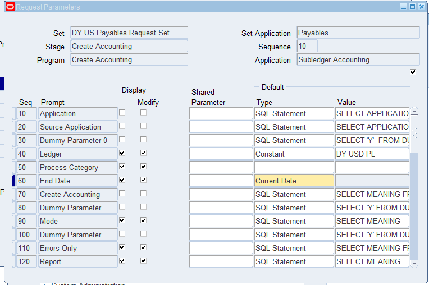Click Value SELECT 'Y' FROM DU for Dummy Parameter 0
The image size is (429, 285).
pyautogui.click(x=372, y=140)
